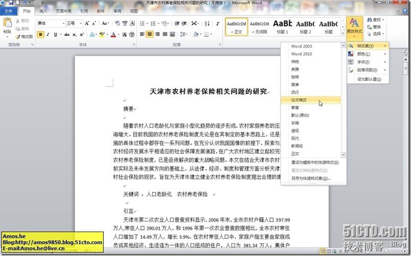
Task: Click Save as Quick Style Set (另存为快速样式集)
Action: point(313,178)
